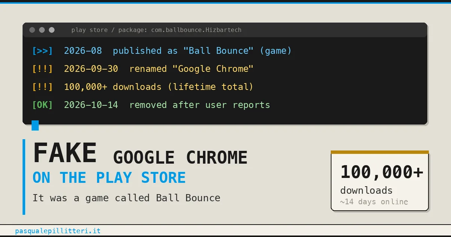This screenshot has height=237, width=451.
Task: Click the middle gray terminal window dot
Action: 42,30
